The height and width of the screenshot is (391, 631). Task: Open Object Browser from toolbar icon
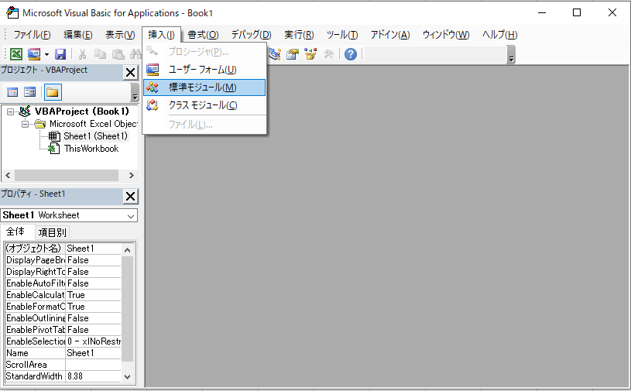310,54
